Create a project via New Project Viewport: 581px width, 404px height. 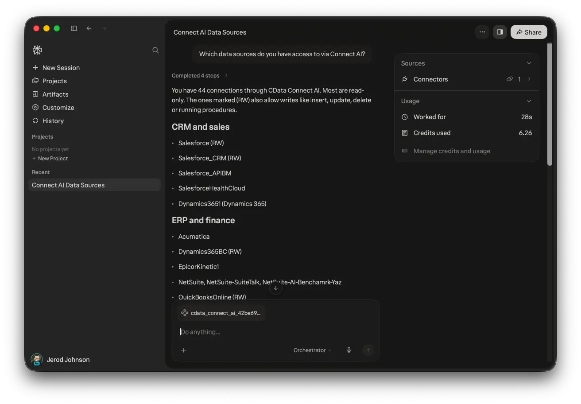[x=50, y=159]
